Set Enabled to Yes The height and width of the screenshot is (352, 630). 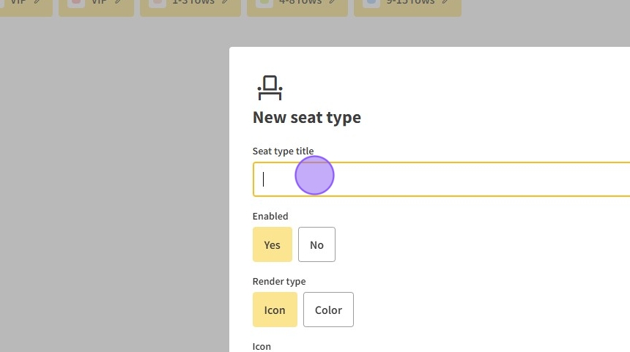click(272, 244)
